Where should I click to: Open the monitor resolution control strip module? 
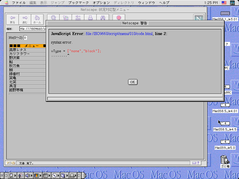(x=47, y=176)
